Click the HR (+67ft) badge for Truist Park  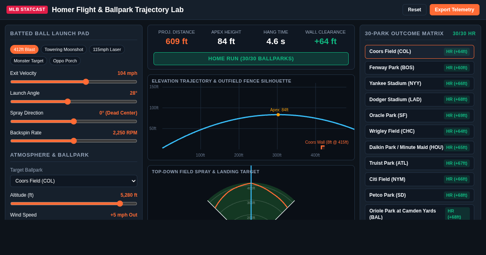457,163
